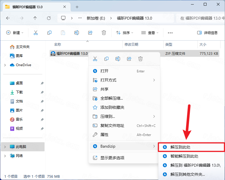Click chevron after 新加卷 (E:) in address bar
This screenshot has width=225, height=180.
click(111, 18)
